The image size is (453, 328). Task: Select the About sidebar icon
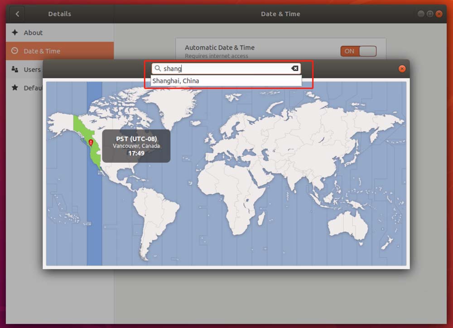[14, 32]
